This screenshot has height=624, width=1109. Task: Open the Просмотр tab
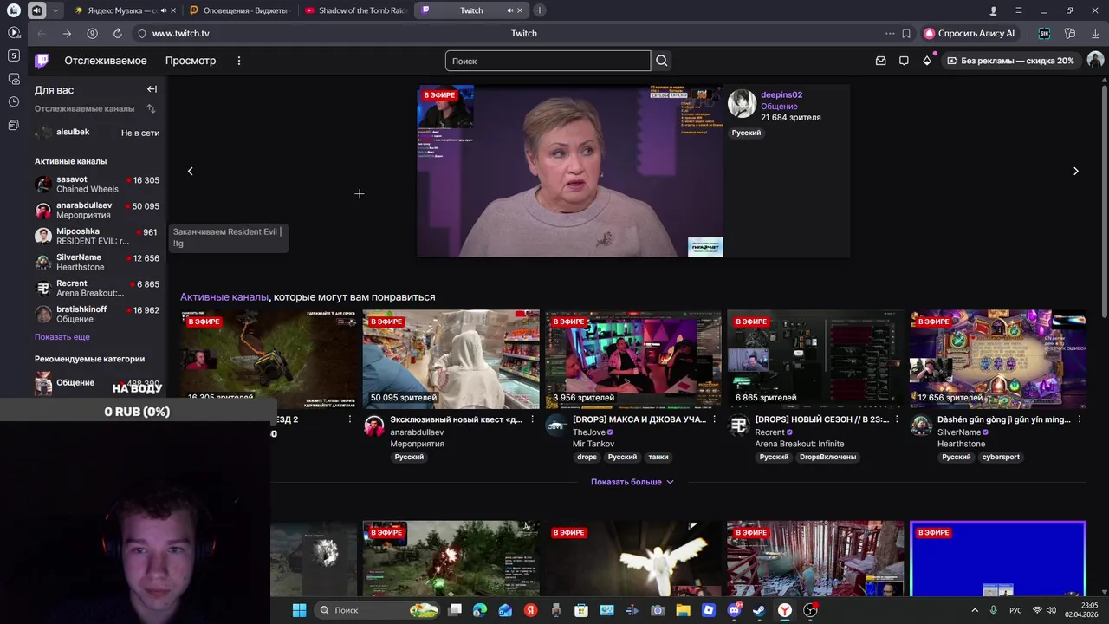click(191, 61)
